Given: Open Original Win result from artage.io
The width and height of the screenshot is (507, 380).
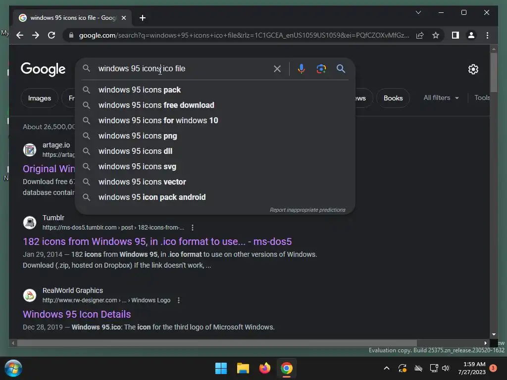Looking at the screenshot, I should 49,169.
